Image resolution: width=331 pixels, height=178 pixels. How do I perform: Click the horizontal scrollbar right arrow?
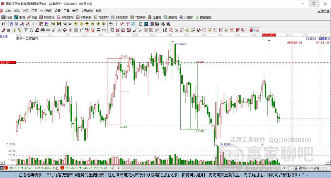[284, 168]
